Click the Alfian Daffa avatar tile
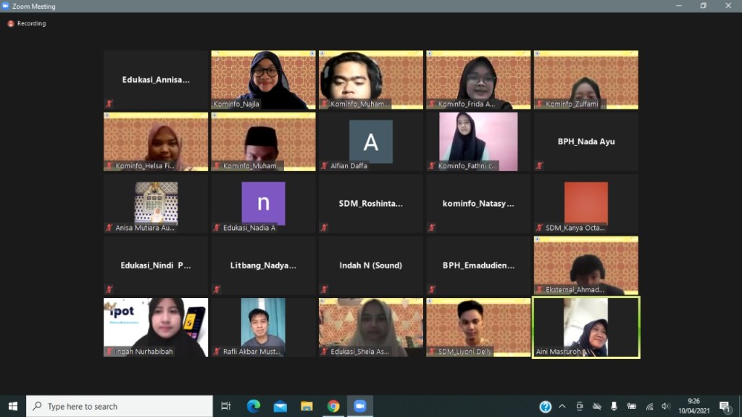The height and width of the screenshot is (417, 742). pyautogui.click(x=370, y=141)
